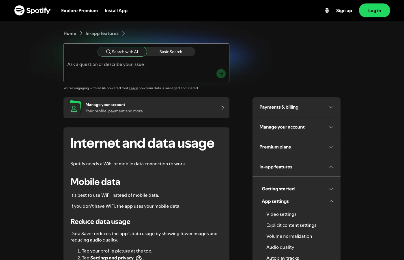This screenshot has width=404, height=260.
Task: Click the Log in button
Action: tap(375, 10)
